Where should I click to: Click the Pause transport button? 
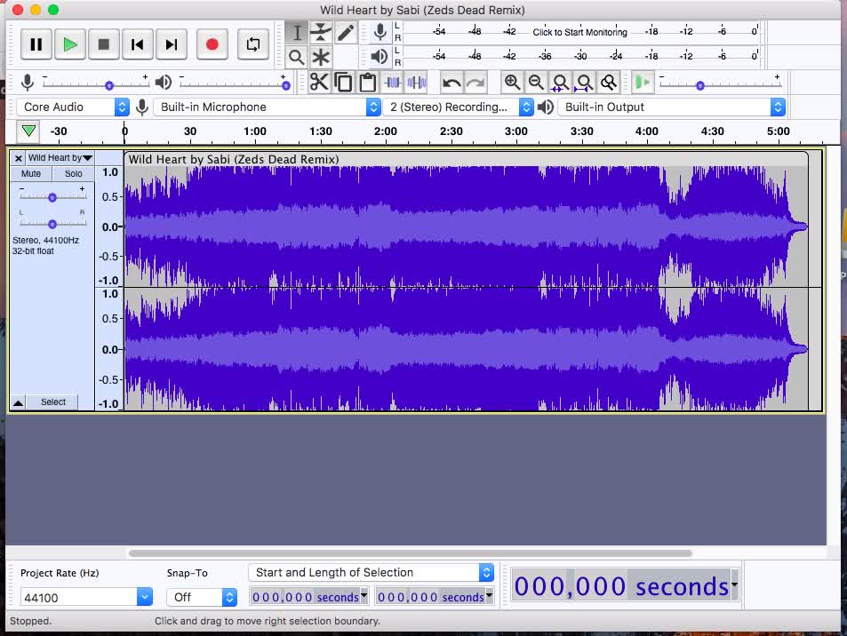tap(36, 44)
